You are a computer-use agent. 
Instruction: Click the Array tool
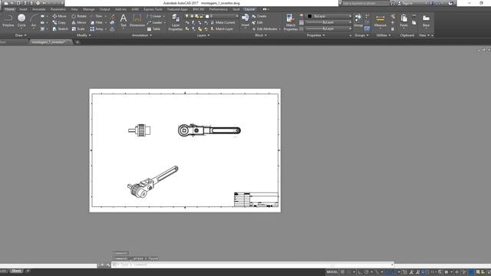tap(97, 29)
